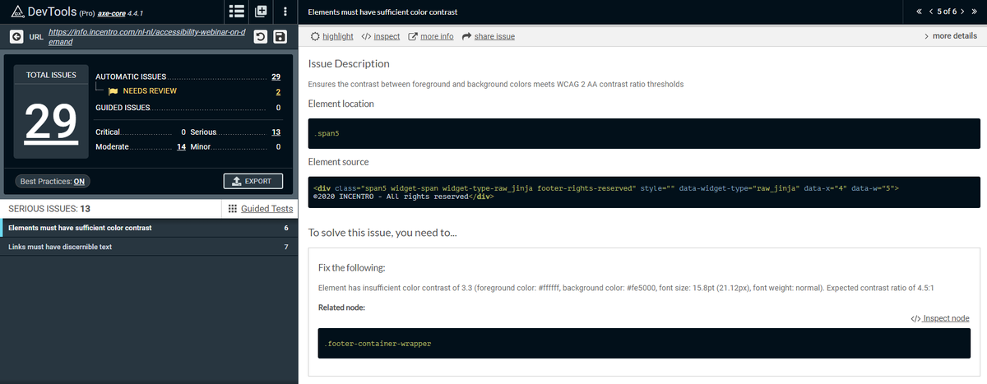
Task: Click the back arrow beside URL
Action: 16,37
